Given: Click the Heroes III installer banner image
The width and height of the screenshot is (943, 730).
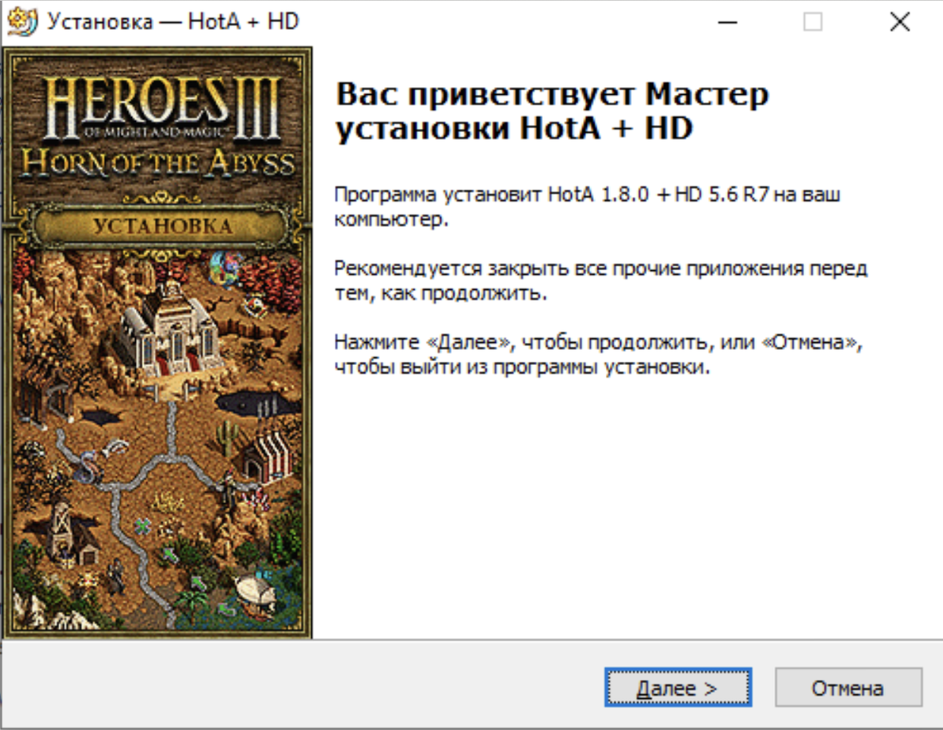Looking at the screenshot, I should pyautogui.click(x=157, y=342).
